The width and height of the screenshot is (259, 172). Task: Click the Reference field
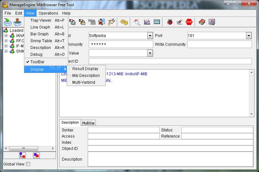coord(217,136)
